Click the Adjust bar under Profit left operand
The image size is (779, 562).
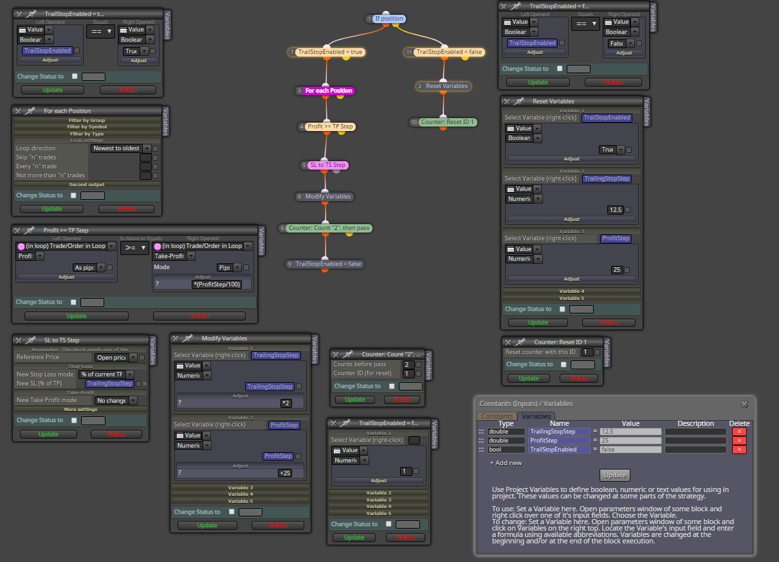tap(67, 277)
